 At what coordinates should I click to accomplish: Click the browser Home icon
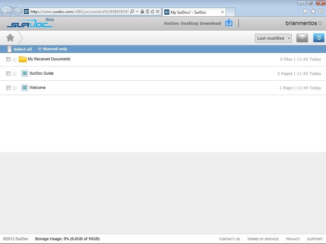click(305, 11)
